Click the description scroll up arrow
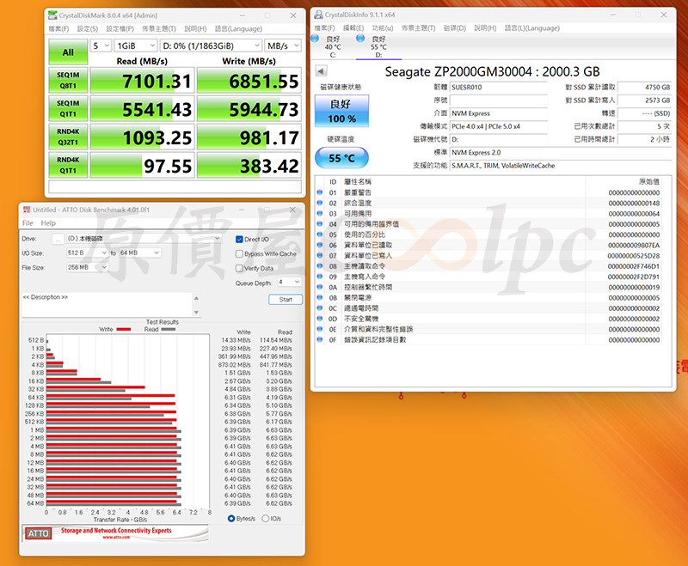The height and width of the screenshot is (566, 688). (196, 298)
